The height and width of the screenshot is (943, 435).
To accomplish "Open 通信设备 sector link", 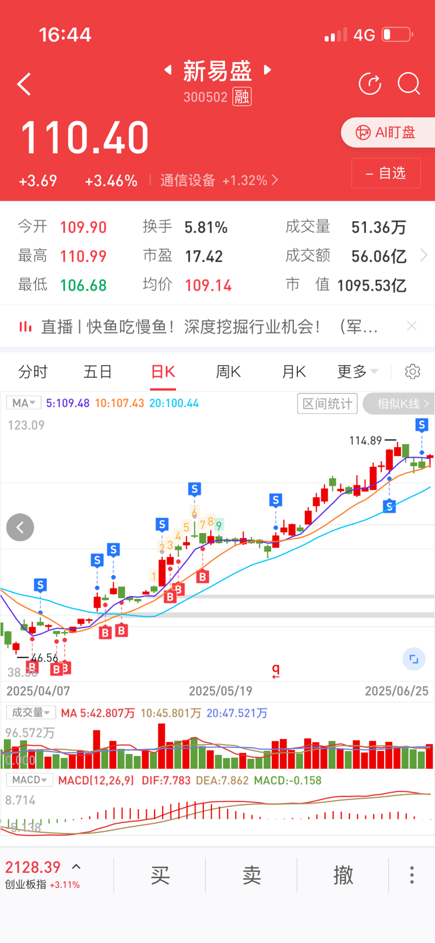I will [x=219, y=180].
